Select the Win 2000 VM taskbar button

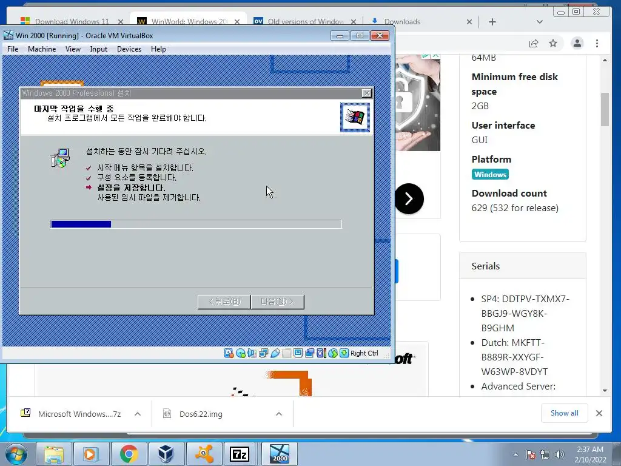pos(280,454)
